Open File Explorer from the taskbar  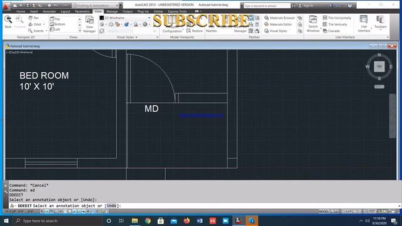(134, 220)
